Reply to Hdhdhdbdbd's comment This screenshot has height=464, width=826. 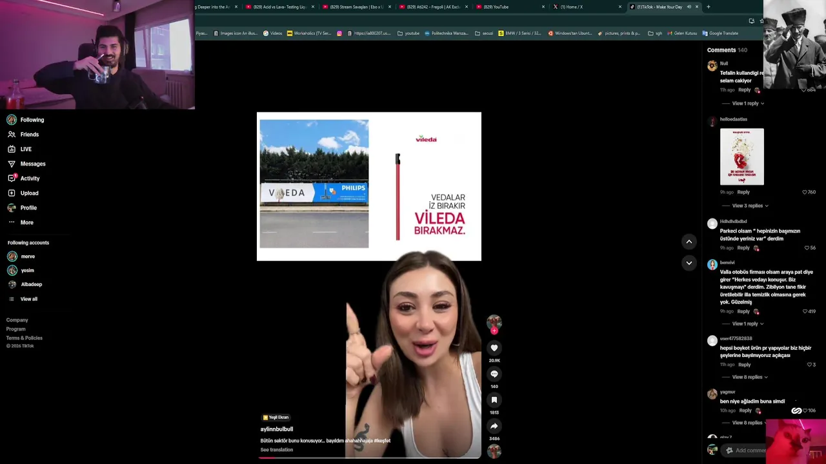743,248
